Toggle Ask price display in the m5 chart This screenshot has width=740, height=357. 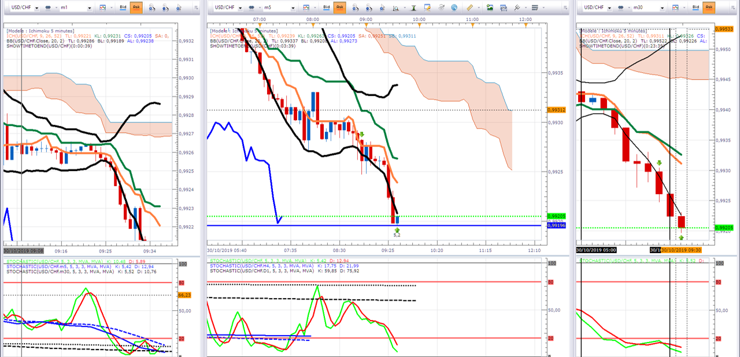[339, 7]
